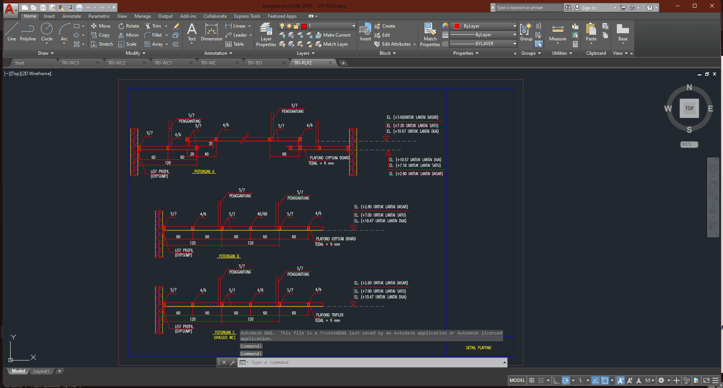Image resolution: width=723 pixels, height=388 pixels.
Task: Toggle drawing grid display in status bar
Action: click(x=531, y=380)
